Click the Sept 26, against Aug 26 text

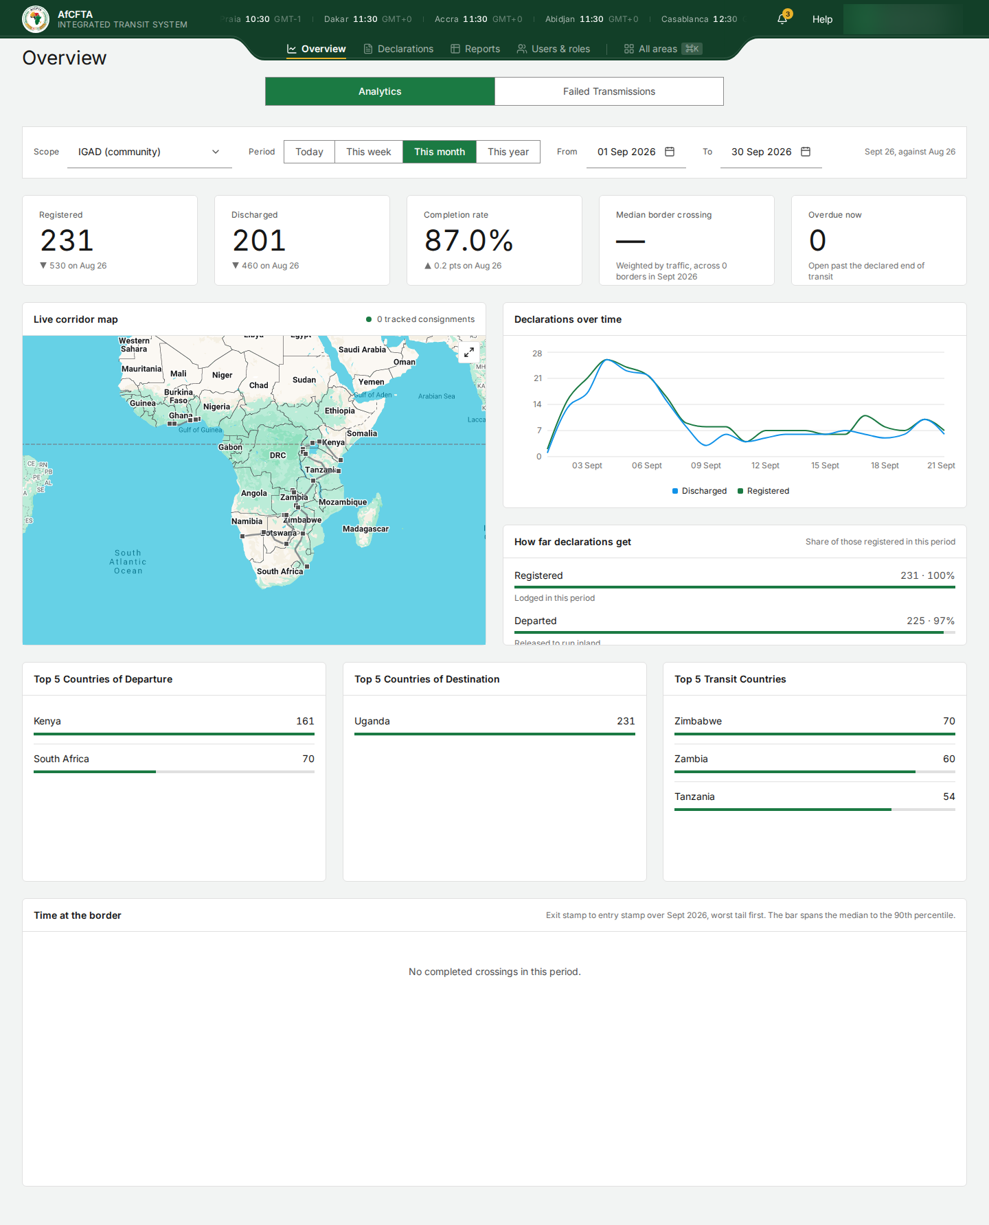(x=910, y=152)
